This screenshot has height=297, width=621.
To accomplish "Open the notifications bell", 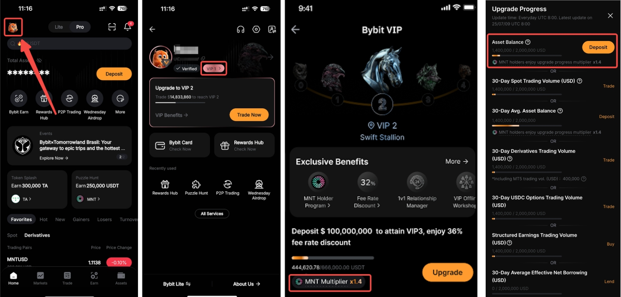I will tap(128, 27).
